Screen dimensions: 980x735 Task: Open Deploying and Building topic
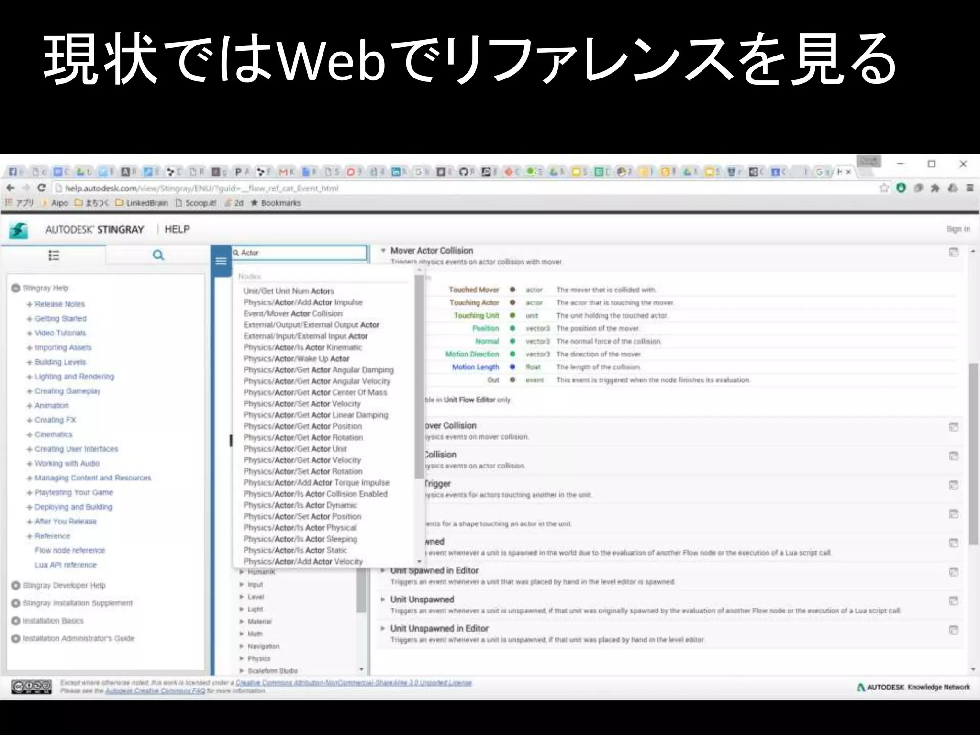click(74, 507)
